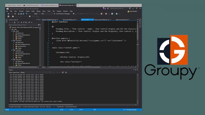Switch to MeleeConfigUIChunk.cpp tab

[x=49, y=20]
